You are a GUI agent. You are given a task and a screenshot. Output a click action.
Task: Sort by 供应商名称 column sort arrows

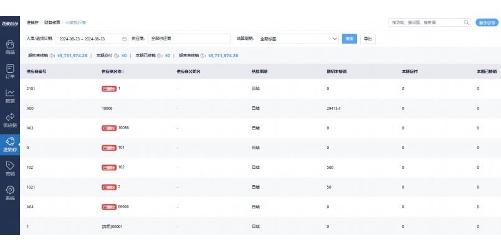[x=123, y=71]
